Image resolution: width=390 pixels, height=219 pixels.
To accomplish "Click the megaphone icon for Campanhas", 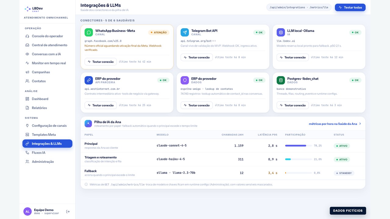I will (27, 72).
